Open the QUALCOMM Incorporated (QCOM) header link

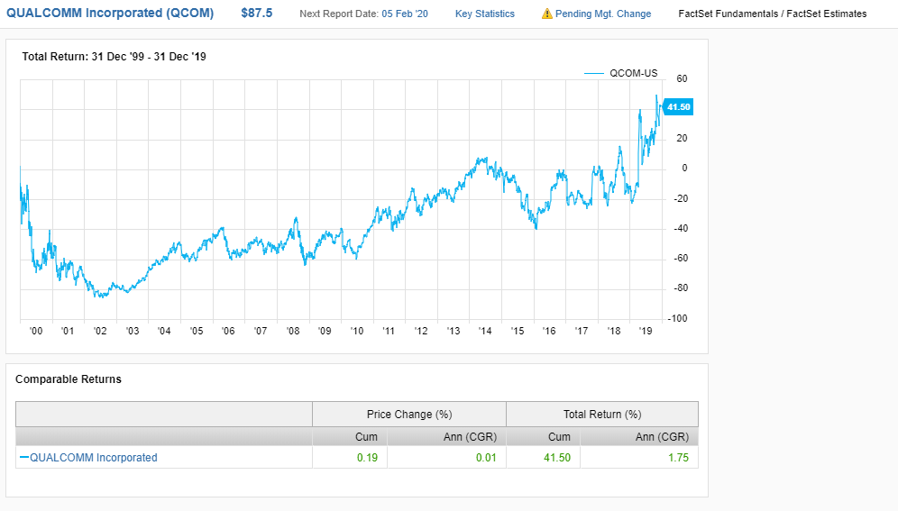point(110,14)
